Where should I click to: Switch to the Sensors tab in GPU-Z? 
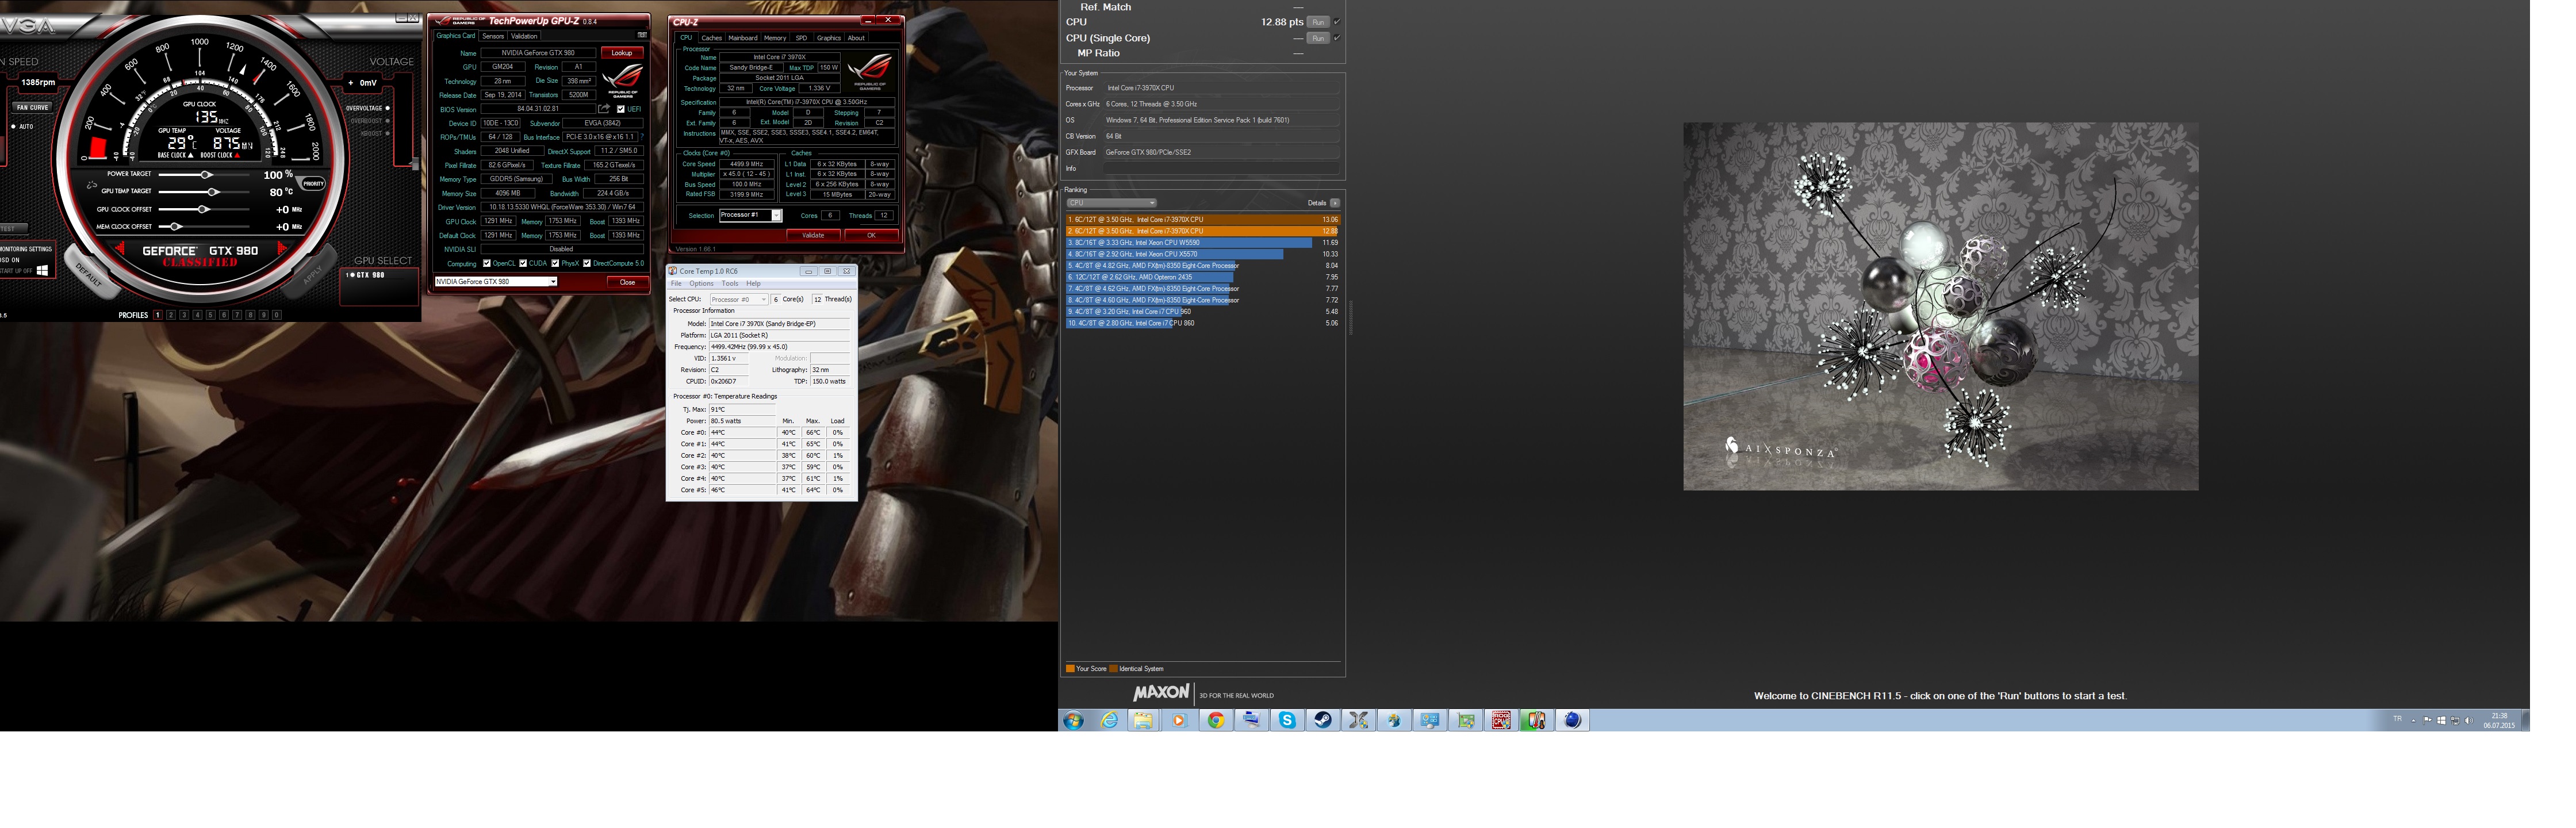[x=493, y=36]
